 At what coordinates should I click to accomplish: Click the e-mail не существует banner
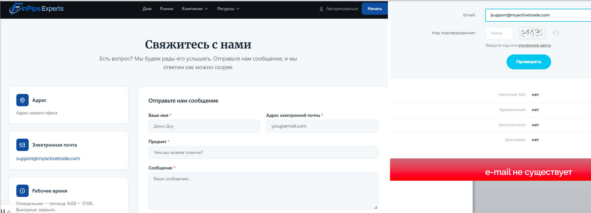[x=490, y=170]
